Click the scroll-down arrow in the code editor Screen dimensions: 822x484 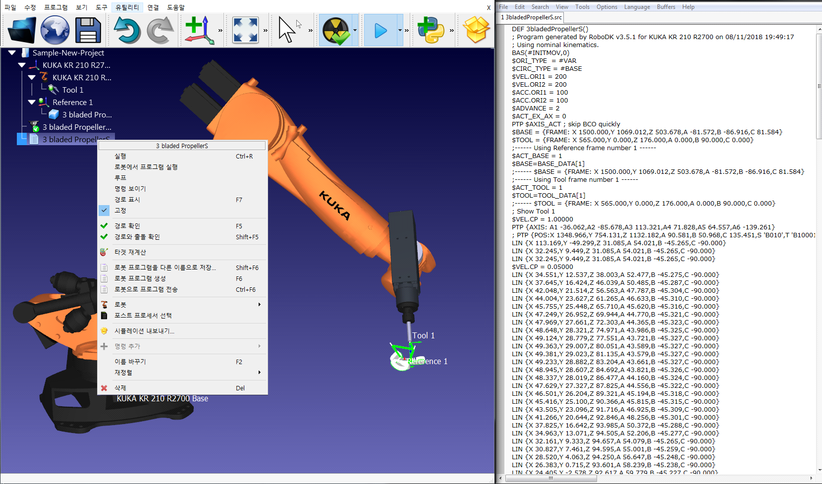[x=819, y=470]
